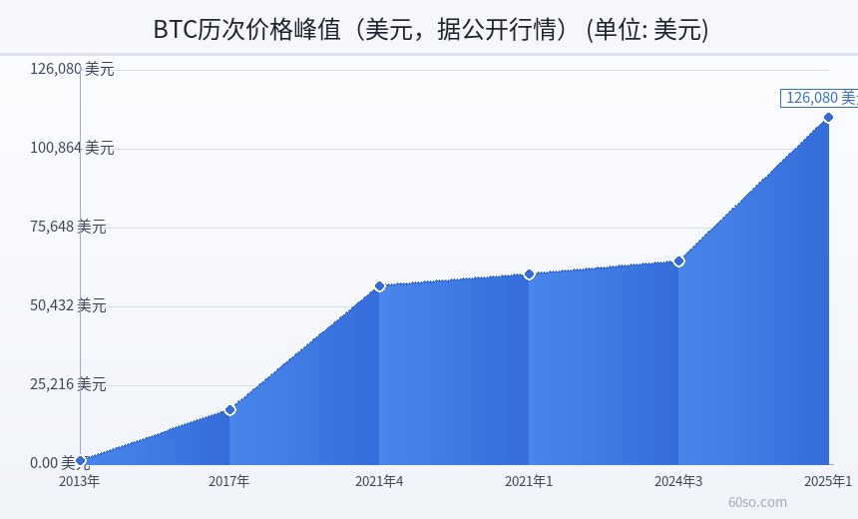Click the y-axis label 126,080 美元
Viewport: 858px width, 519px height.
pyautogui.click(x=72, y=69)
